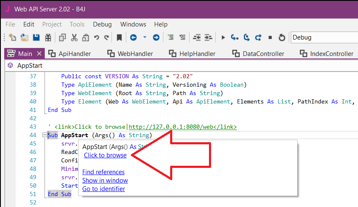Image resolution: width=358 pixels, height=207 pixels.
Task: Click 'ApiElement' type name on line 38
Action: [95, 85]
